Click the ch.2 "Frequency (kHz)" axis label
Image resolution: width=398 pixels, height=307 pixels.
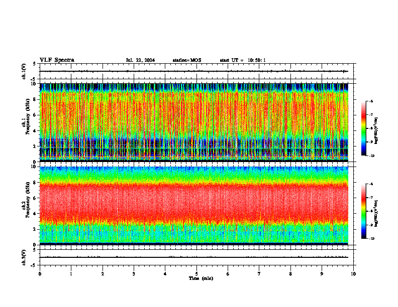point(28,200)
